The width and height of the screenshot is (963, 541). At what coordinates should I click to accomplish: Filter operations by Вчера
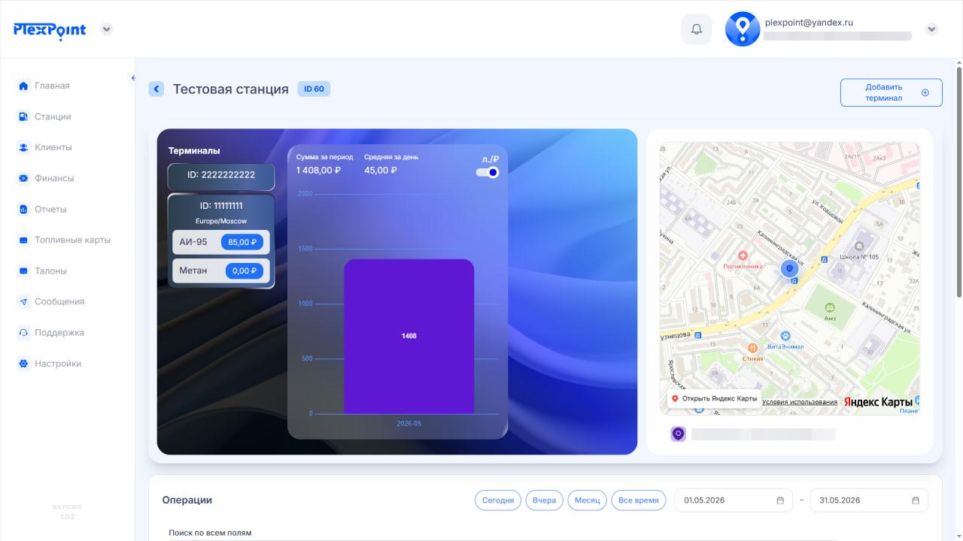[544, 500]
